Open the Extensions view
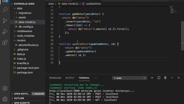The height and width of the screenshot is (104, 184). (x=5, y=42)
